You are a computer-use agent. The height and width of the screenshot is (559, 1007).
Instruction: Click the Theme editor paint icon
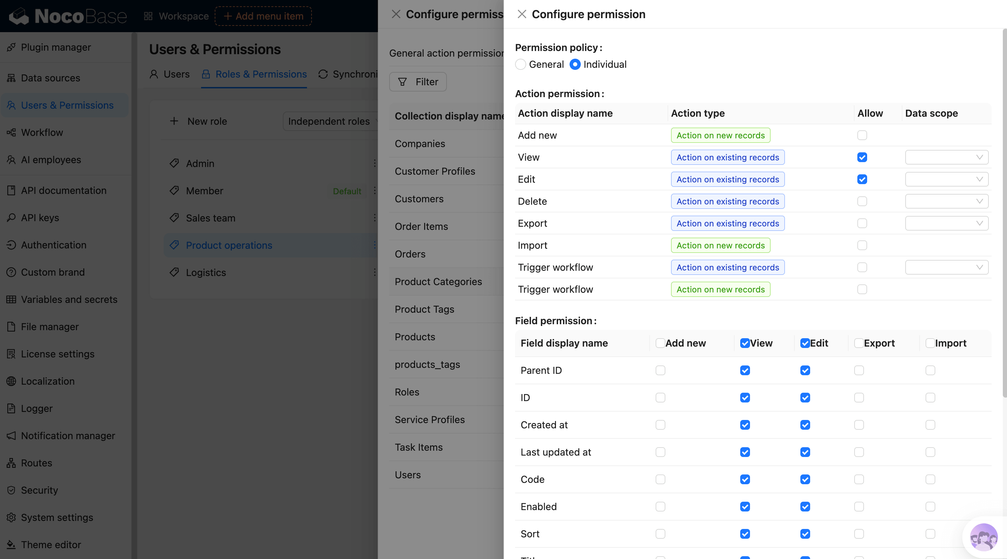[11, 545]
